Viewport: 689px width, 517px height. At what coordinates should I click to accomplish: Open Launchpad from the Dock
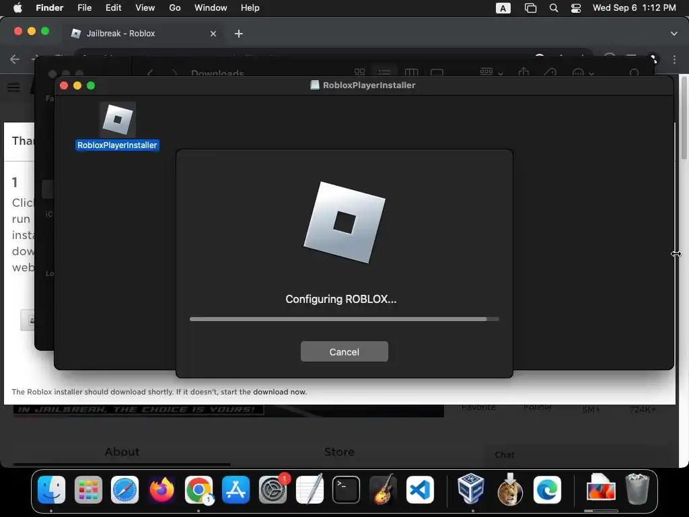point(88,489)
